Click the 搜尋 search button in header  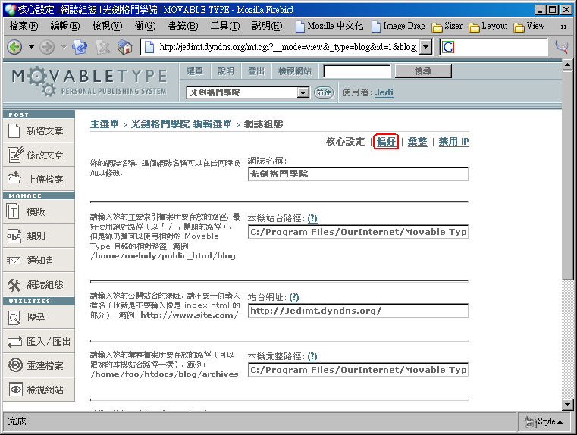pyautogui.click(x=423, y=71)
